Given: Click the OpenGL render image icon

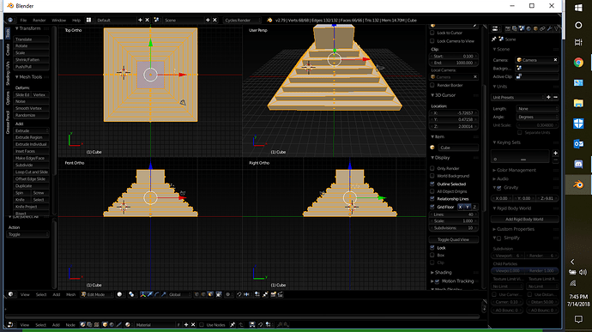Looking at the screenshot, I should [x=273, y=294].
